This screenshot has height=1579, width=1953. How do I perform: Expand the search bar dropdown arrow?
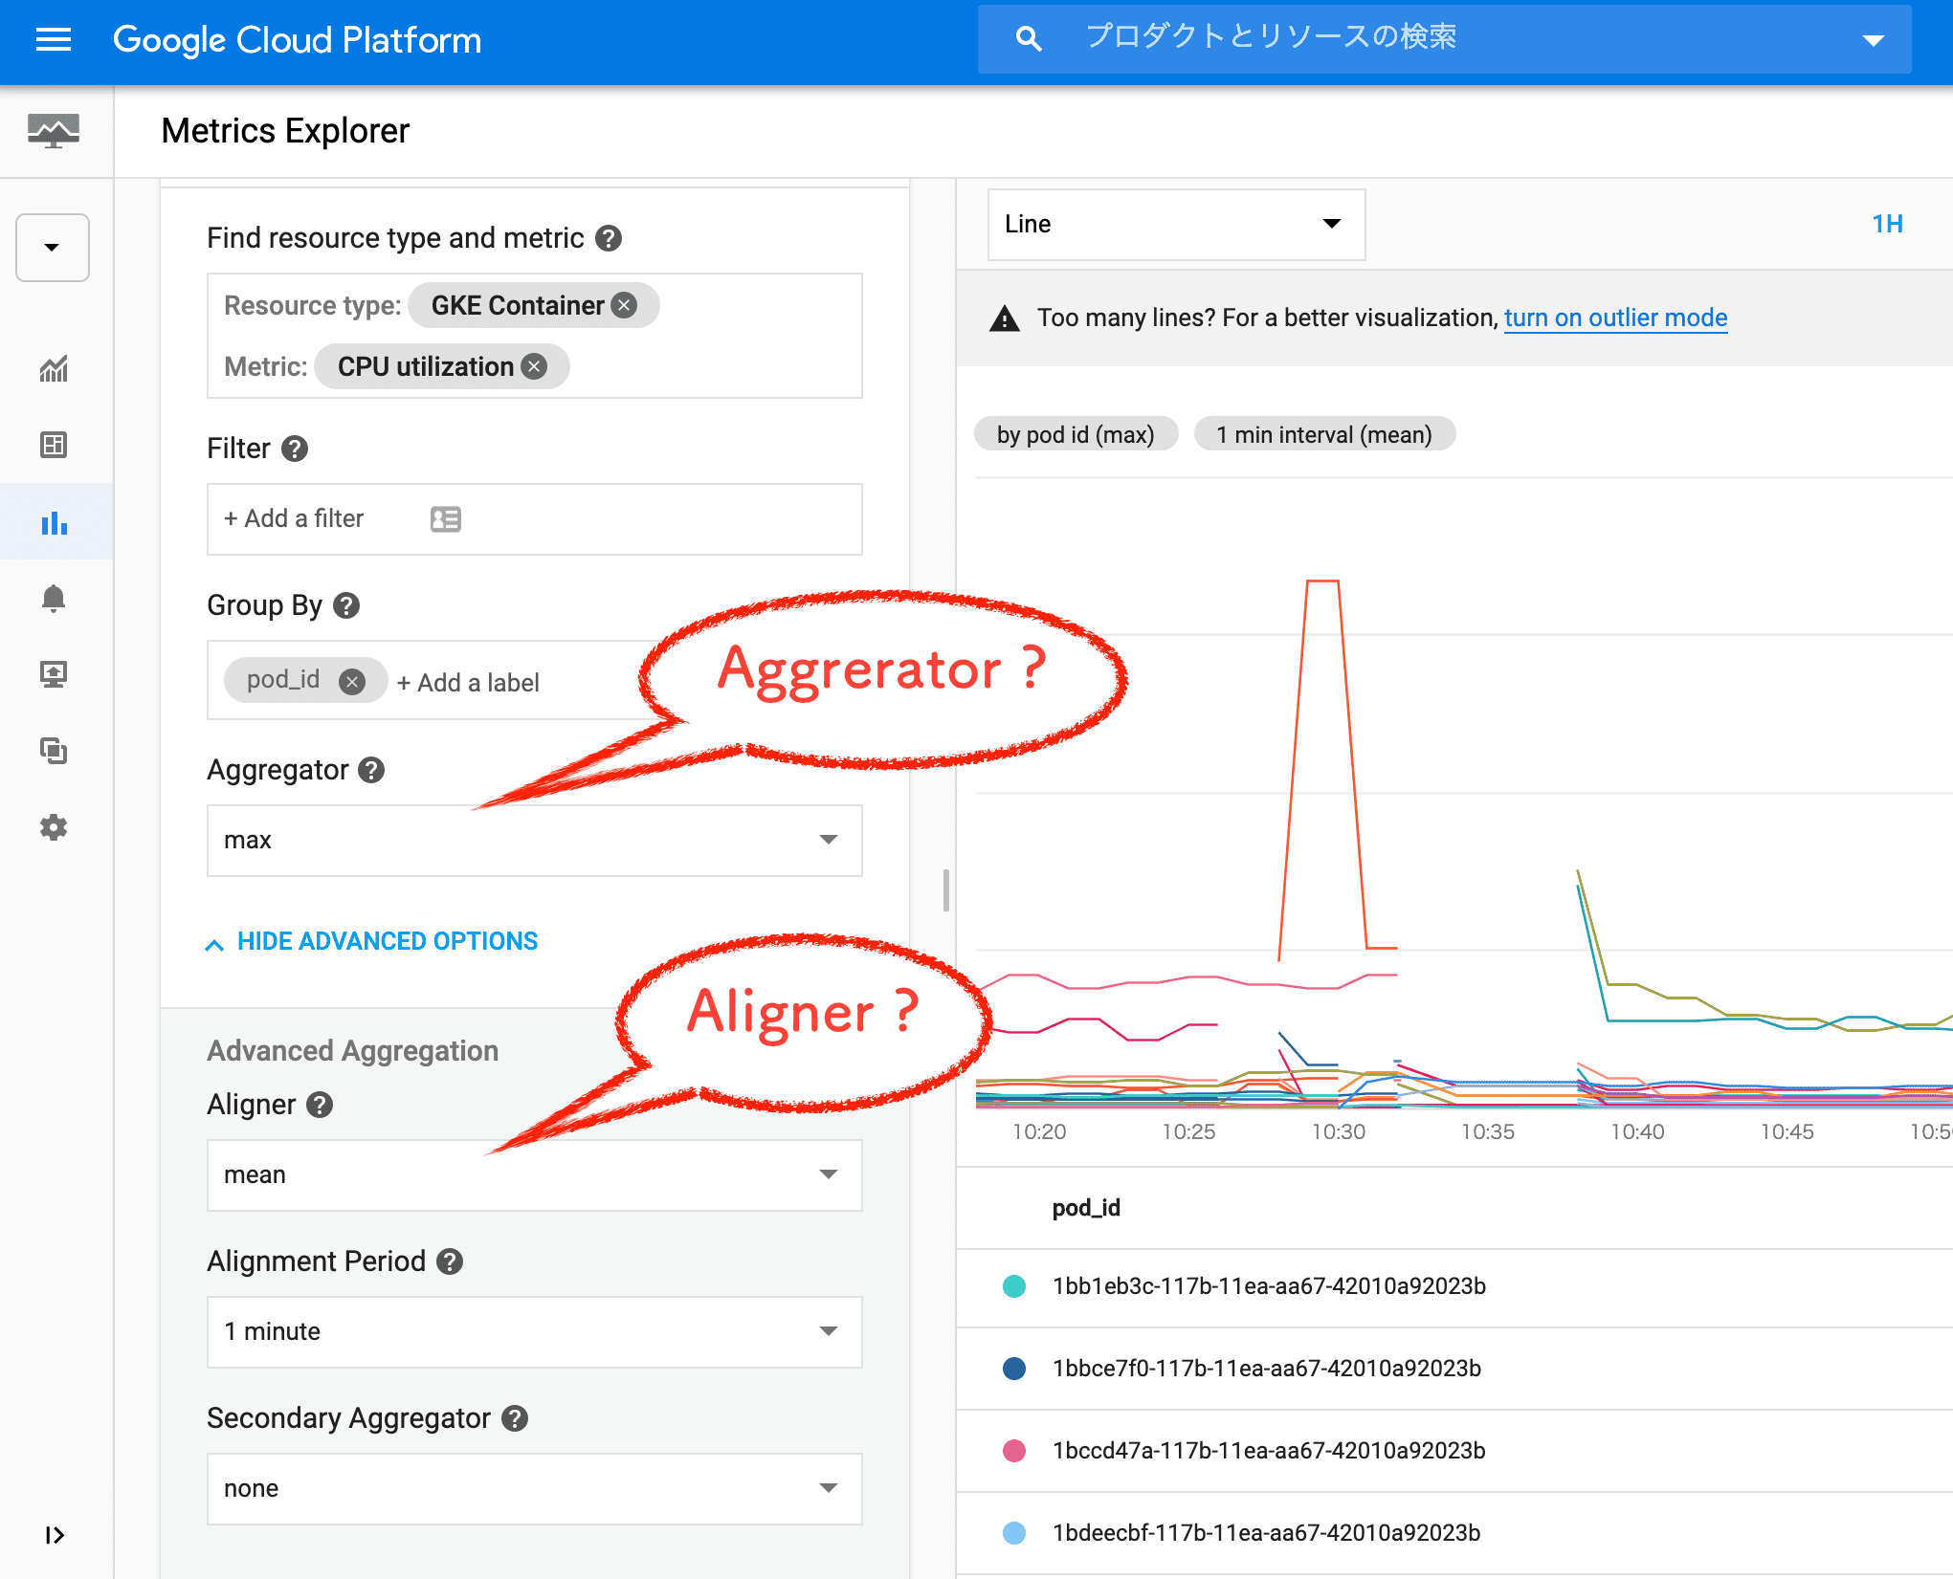(1874, 40)
